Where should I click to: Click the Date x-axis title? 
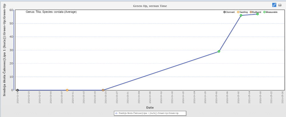150,108
